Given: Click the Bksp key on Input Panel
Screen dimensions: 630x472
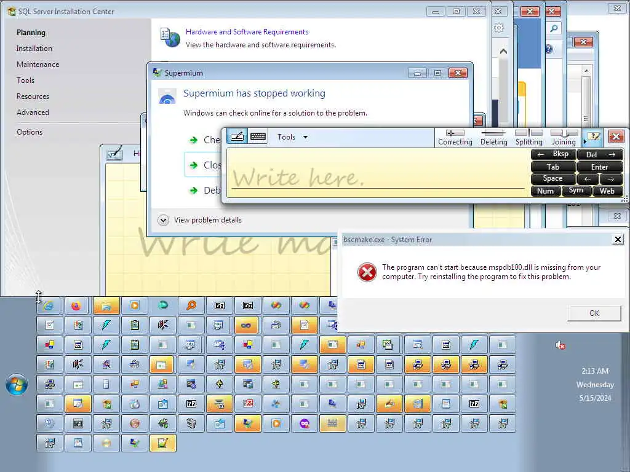Looking at the screenshot, I should click(x=554, y=154).
